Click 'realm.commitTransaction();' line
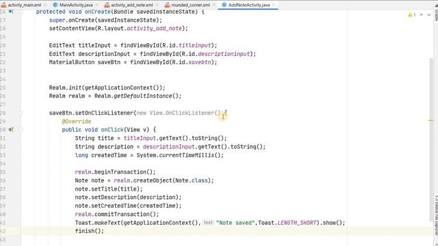438x246 pixels. pyautogui.click(x=117, y=214)
